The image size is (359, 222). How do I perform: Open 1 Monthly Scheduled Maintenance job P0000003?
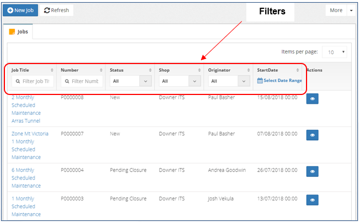tap(26, 207)
